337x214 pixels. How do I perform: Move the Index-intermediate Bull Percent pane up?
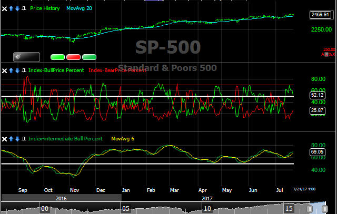pos(11,139)
